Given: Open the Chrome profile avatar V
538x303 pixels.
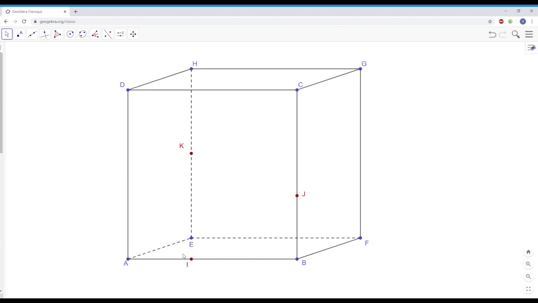Looking at the screenshot, I should [523, 21].
